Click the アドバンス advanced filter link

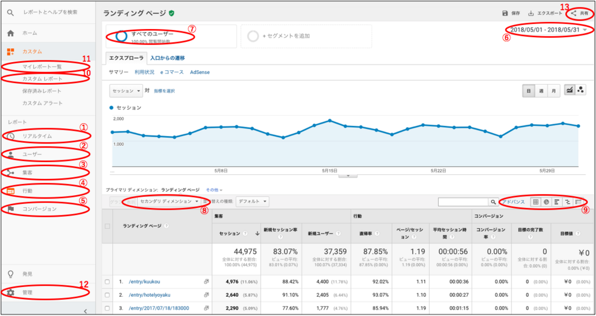pyautogui.click(x=513, y=202)
